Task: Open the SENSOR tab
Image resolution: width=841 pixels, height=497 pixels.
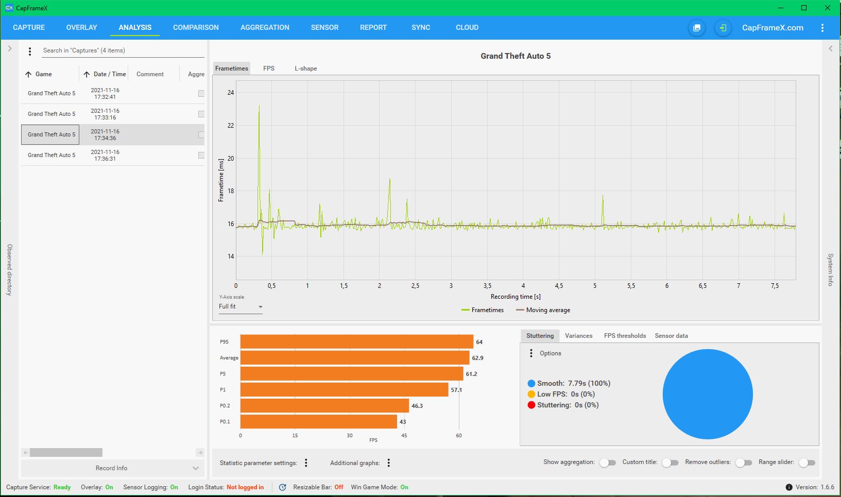Action: pos(324,27)
